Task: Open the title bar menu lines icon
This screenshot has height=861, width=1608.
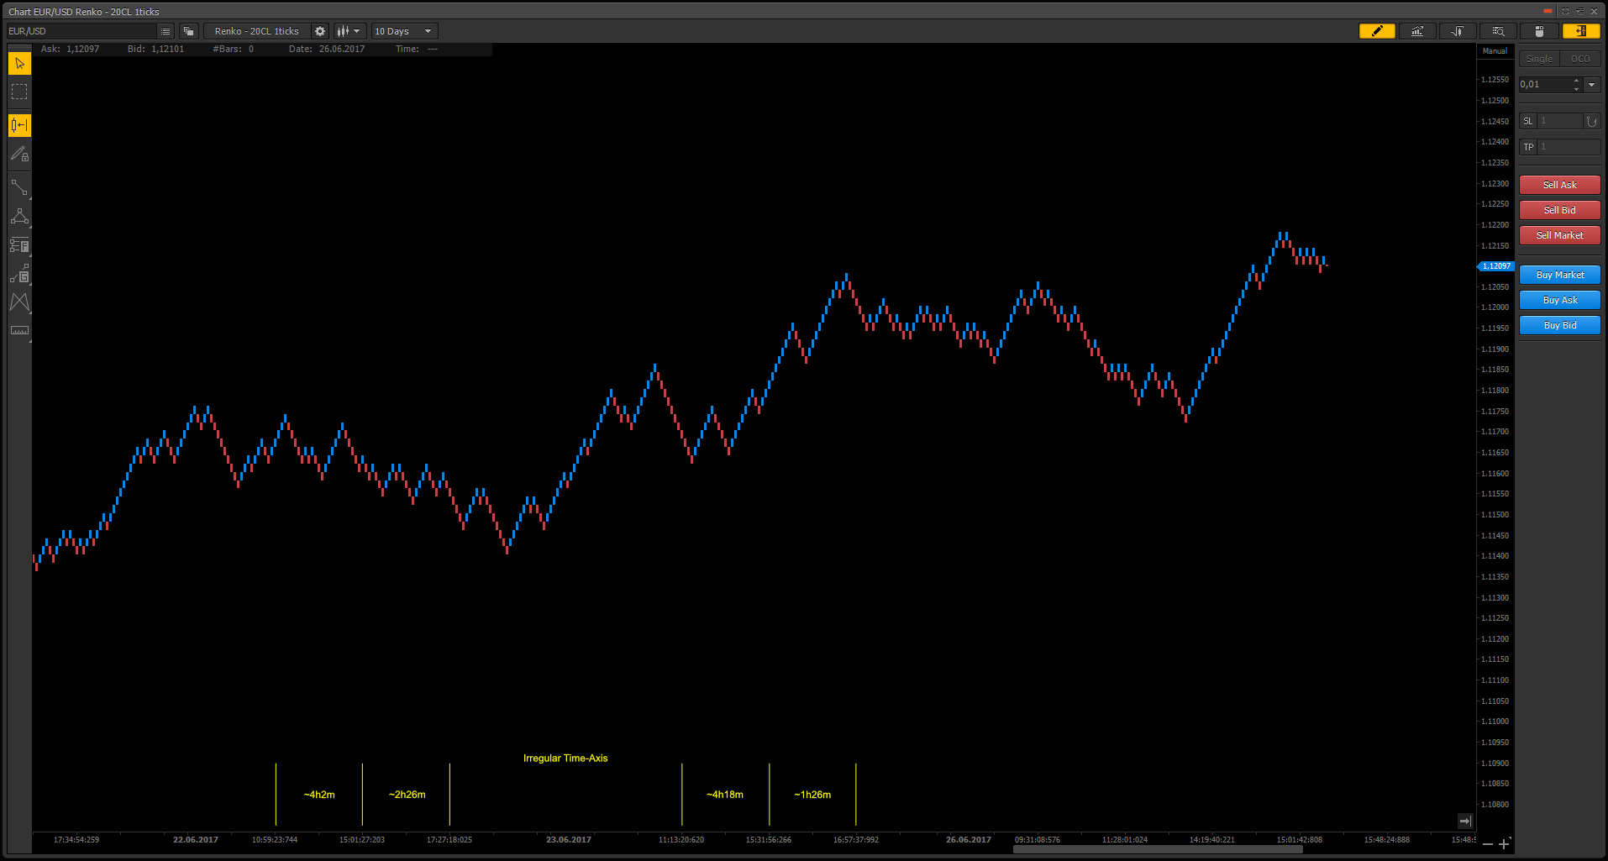Action: coord(1579,12)
